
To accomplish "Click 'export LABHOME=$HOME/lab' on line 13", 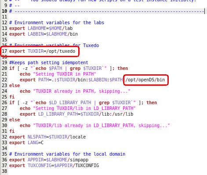I will coord(41,28).
